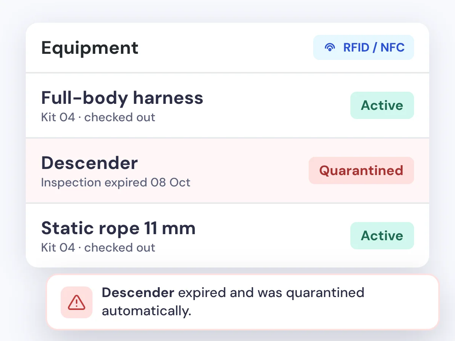Click the Quarantined status badge
Screen dimensions: 455x341
(361, 170)
